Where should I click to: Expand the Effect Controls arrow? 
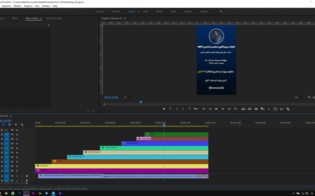tap(49, 25)
